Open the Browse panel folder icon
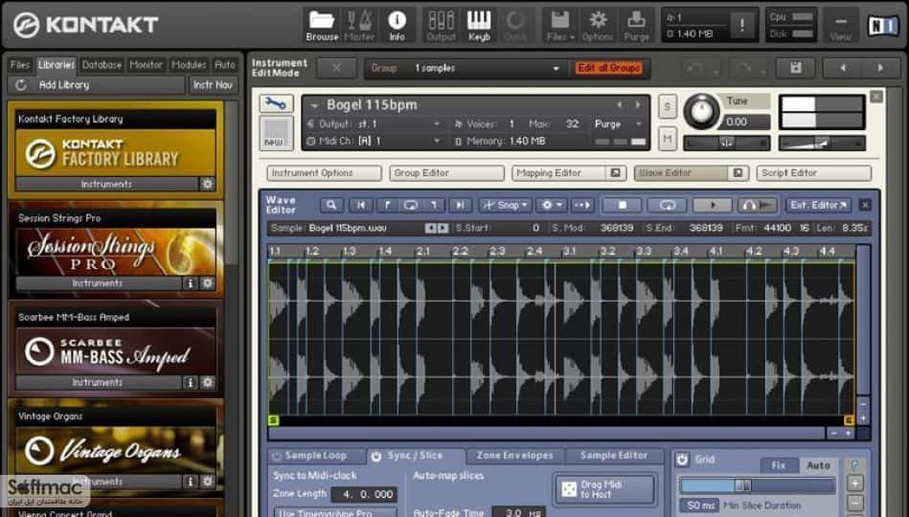Screen dimensions: 909x517 tap(322, 24)
